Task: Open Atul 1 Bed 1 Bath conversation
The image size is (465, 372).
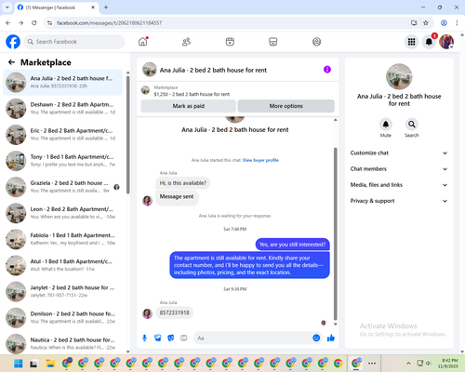Action: pyautogui.click(x=62, y=265)
